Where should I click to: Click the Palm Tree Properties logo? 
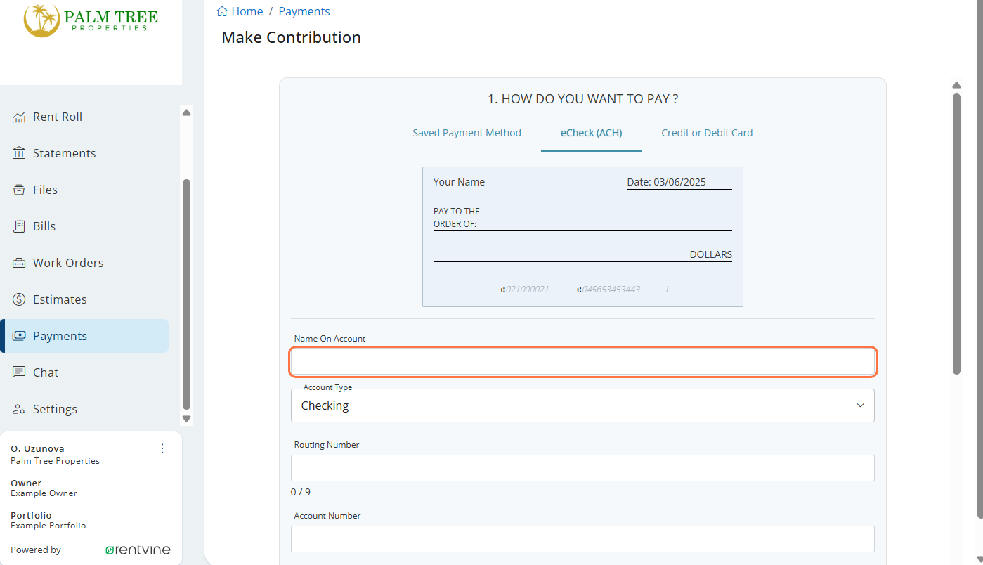coord(91,20)
